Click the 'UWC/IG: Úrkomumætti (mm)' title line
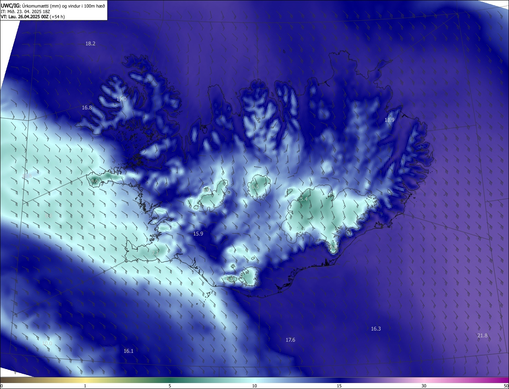The height and width of the screenshot is (389, 509). click(x=53, y=5)
